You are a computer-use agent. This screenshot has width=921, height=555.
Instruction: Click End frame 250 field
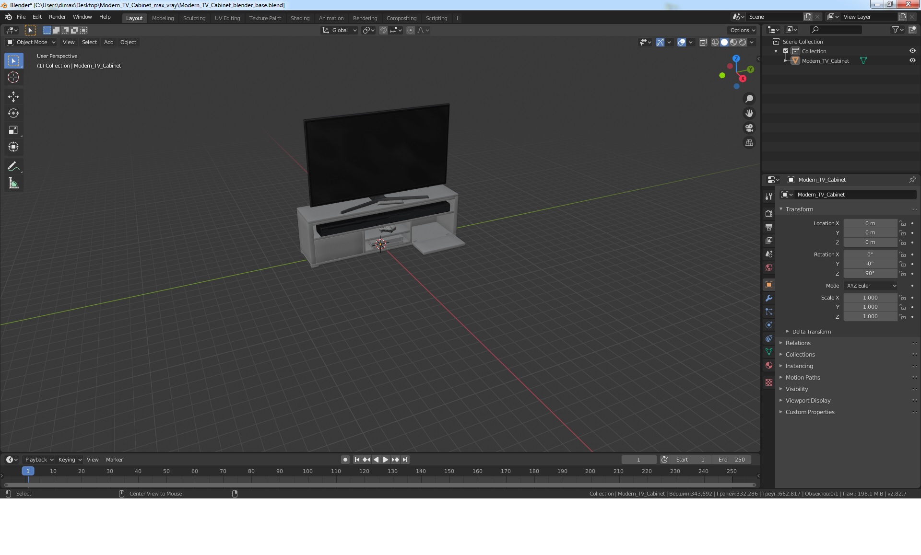tap(731, 460)
